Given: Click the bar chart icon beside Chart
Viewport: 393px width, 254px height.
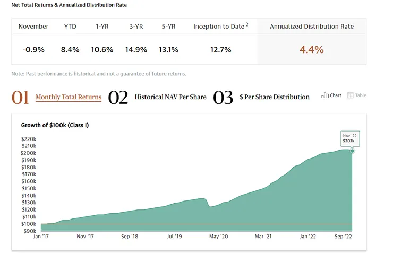Looking at the screenshot, I should point(325,95).
